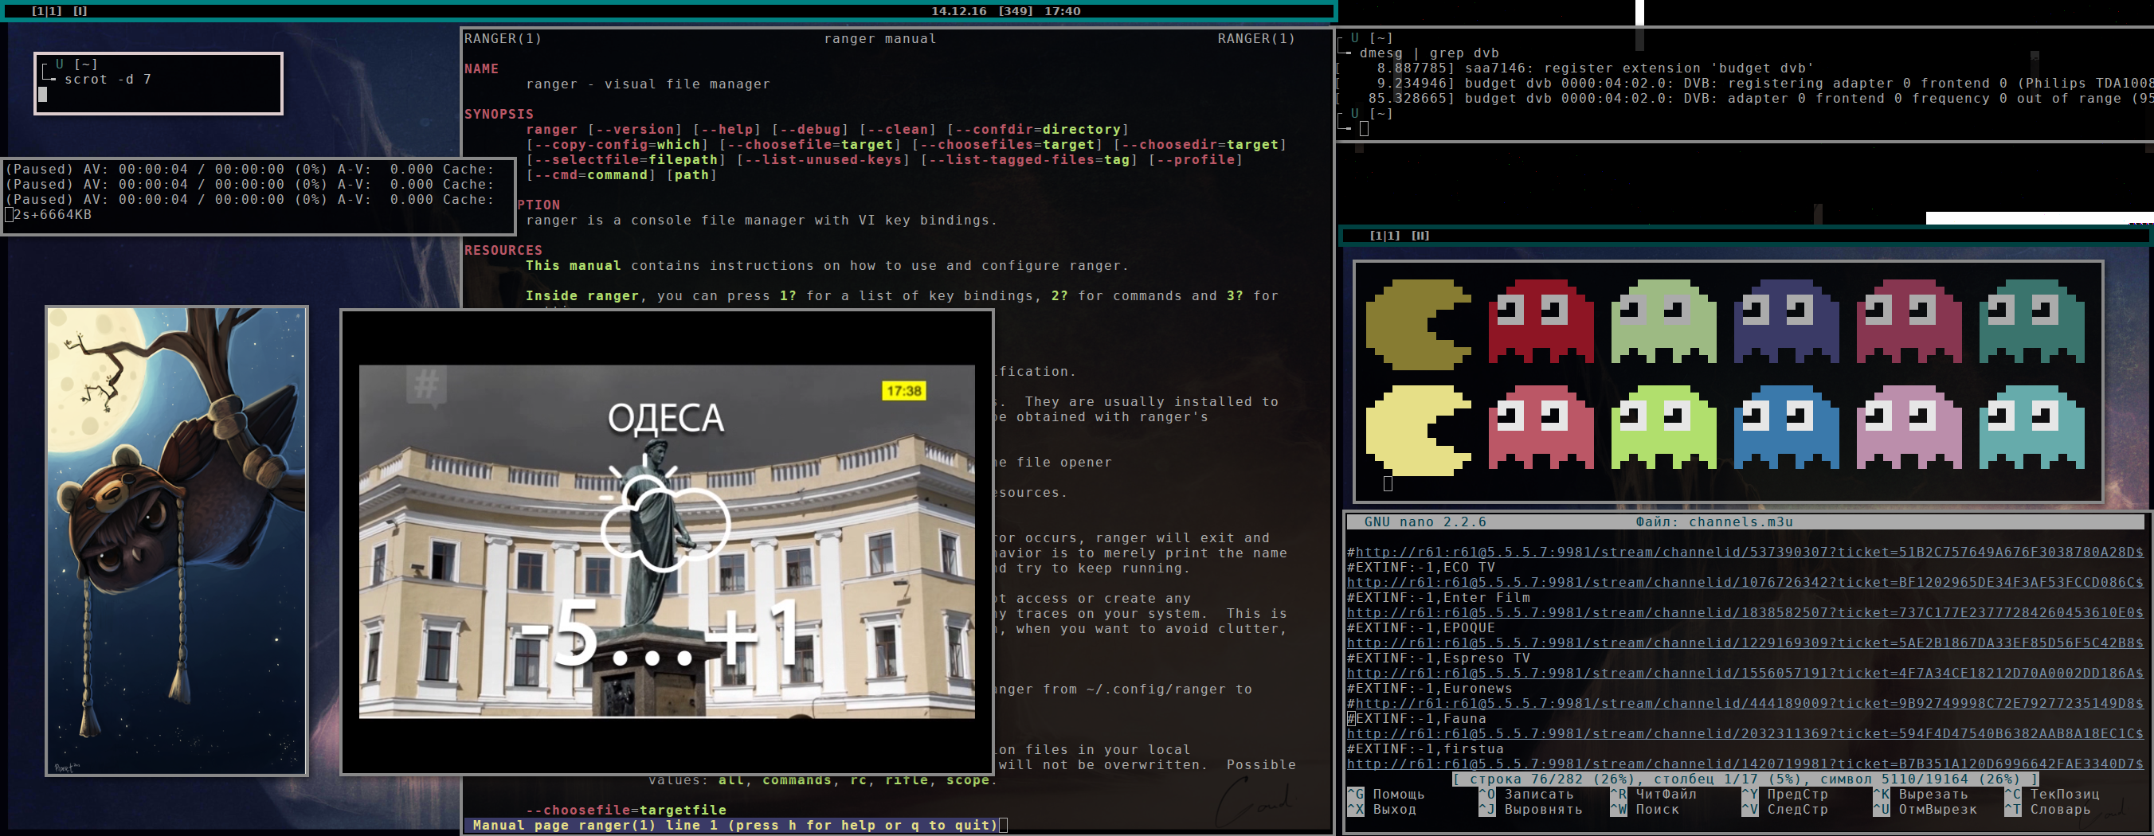
Task: Click the light red ghost in bottom row
Action: click(1541, 428)
